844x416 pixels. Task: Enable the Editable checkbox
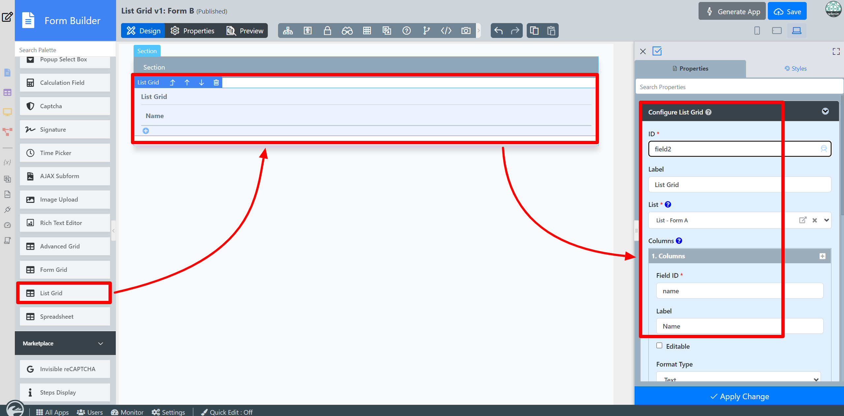pyautogui.click(x=659, y=345)
